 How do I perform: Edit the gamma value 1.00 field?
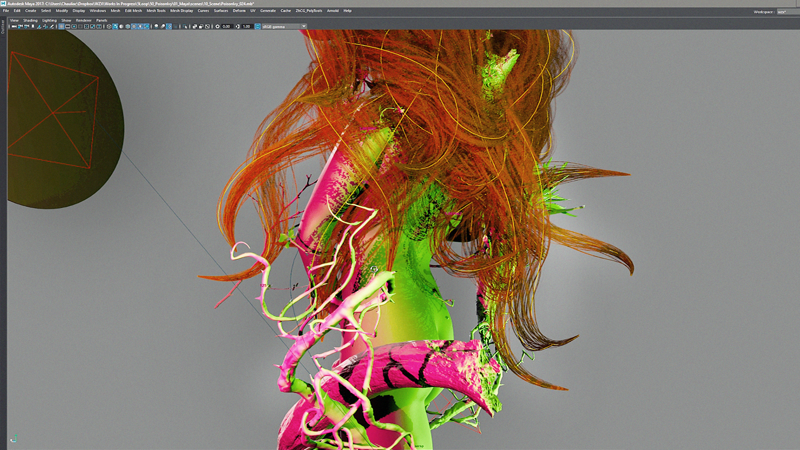tap(247, 26)
